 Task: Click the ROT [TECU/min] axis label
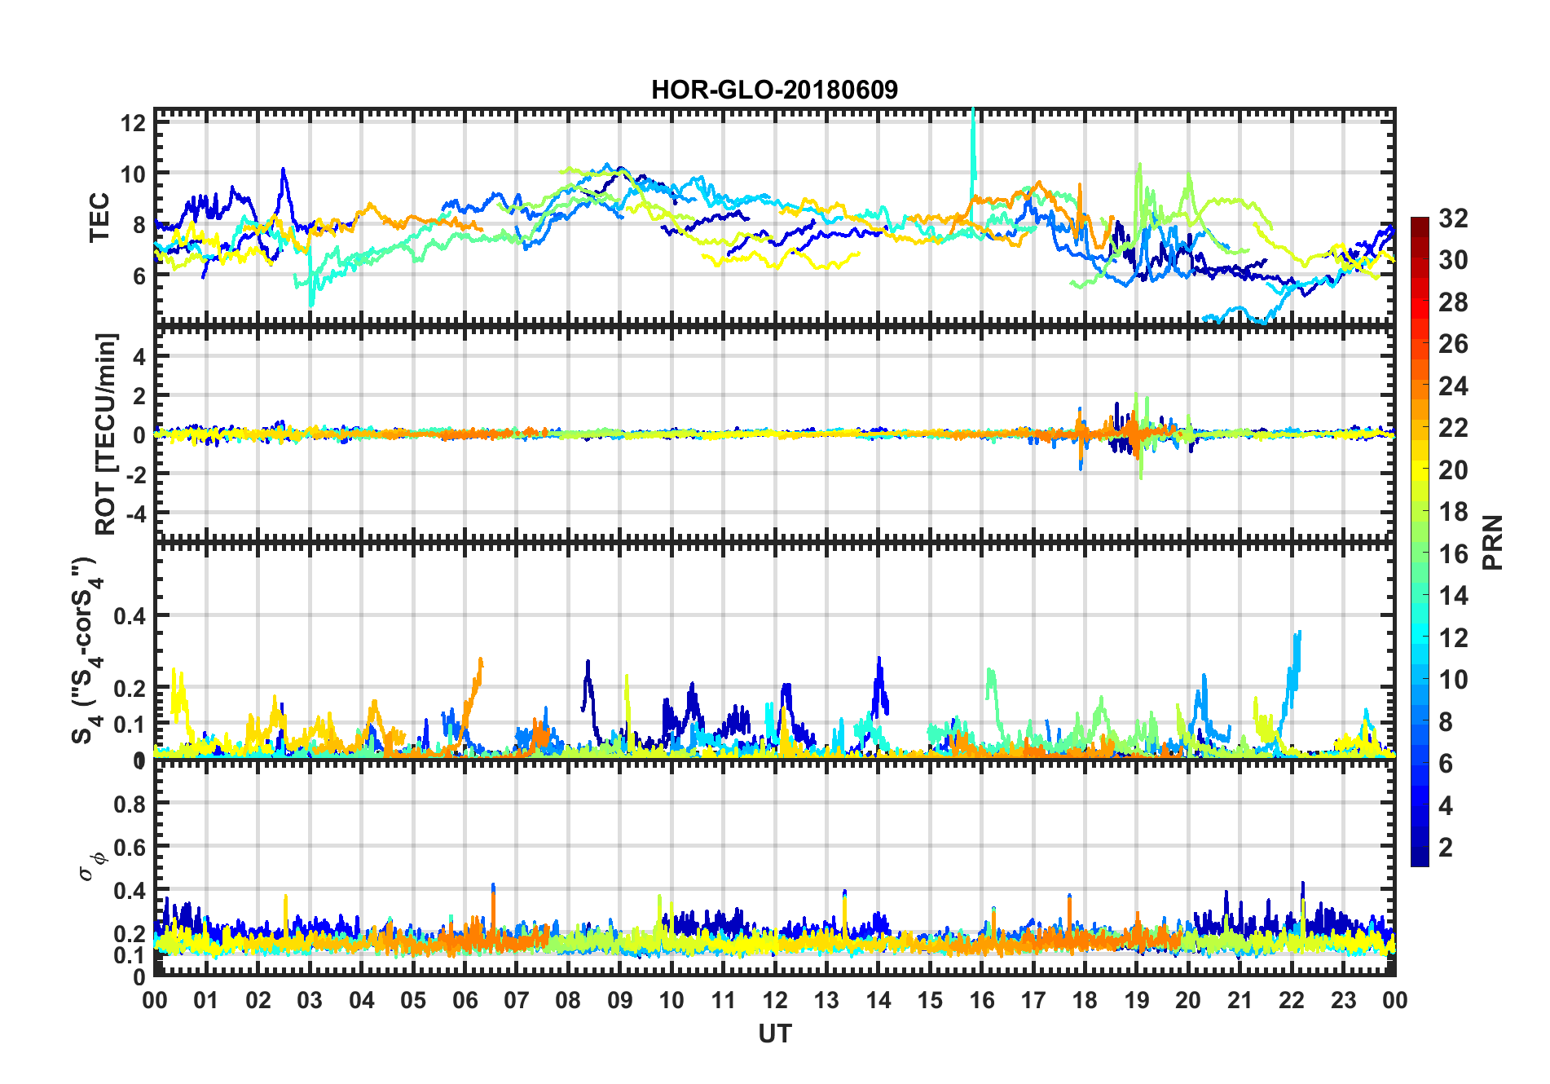click(106, 434)
